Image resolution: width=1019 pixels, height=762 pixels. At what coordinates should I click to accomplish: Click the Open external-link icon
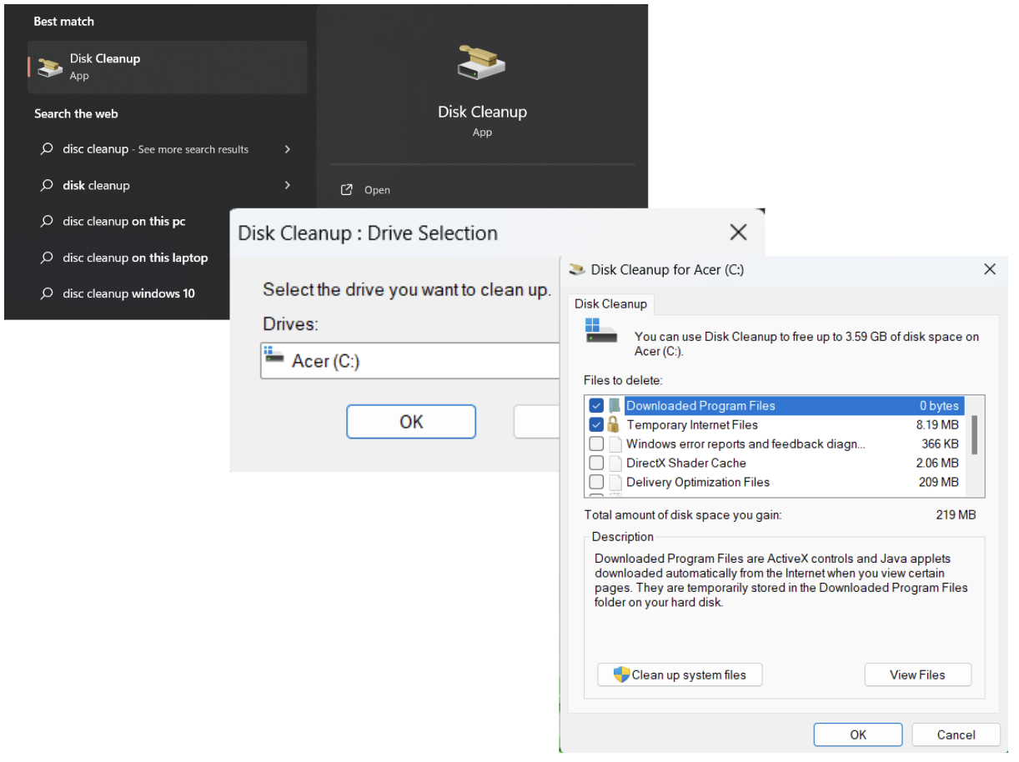[x=347, y=190]
